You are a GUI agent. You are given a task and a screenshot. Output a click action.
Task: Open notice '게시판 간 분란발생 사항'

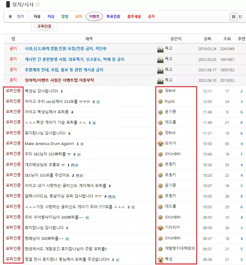pyautogui.click(x=75, y=59)
